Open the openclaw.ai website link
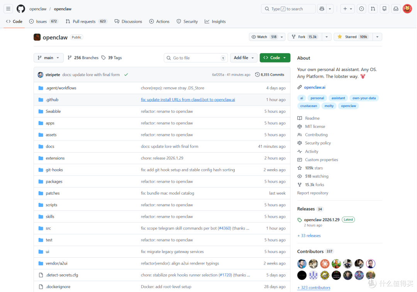The width and height of the screenshot is (417, 292). click(315, 87)
